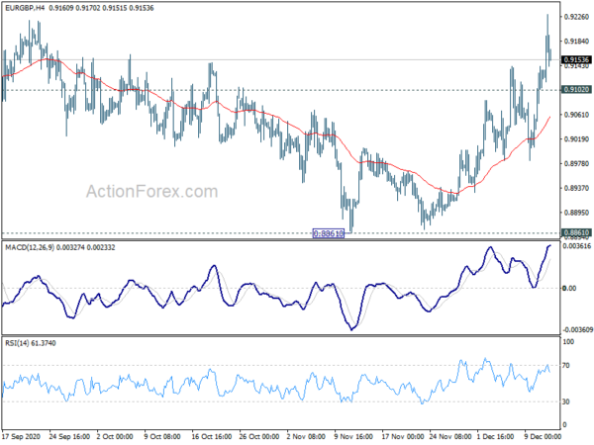Click the 2 Nov 08:00 time label
This screenshot has width=594, height=445.
tap(306, 436)
